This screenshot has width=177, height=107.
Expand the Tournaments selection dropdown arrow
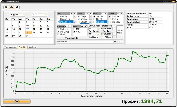[x=122, y=41]
